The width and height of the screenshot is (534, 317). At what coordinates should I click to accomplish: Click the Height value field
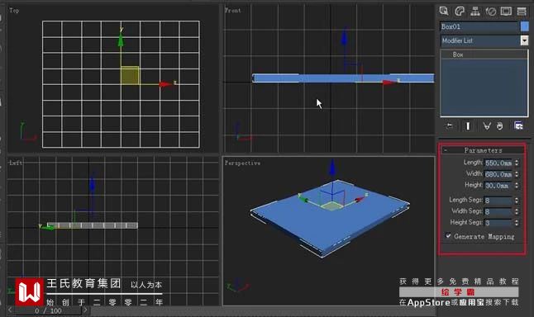498,186
